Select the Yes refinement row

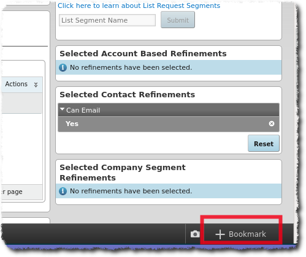(x=169, y=124)
